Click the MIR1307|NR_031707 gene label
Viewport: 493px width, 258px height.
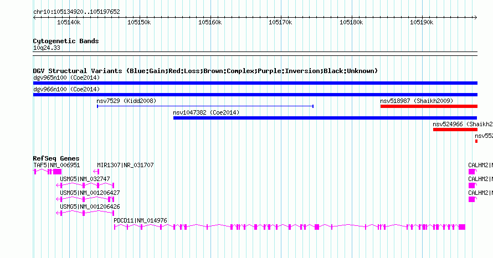(x=125, y=165)
